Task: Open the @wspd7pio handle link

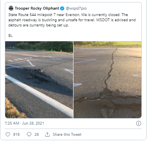Action: pyautogui.click(x=76, y=8)
